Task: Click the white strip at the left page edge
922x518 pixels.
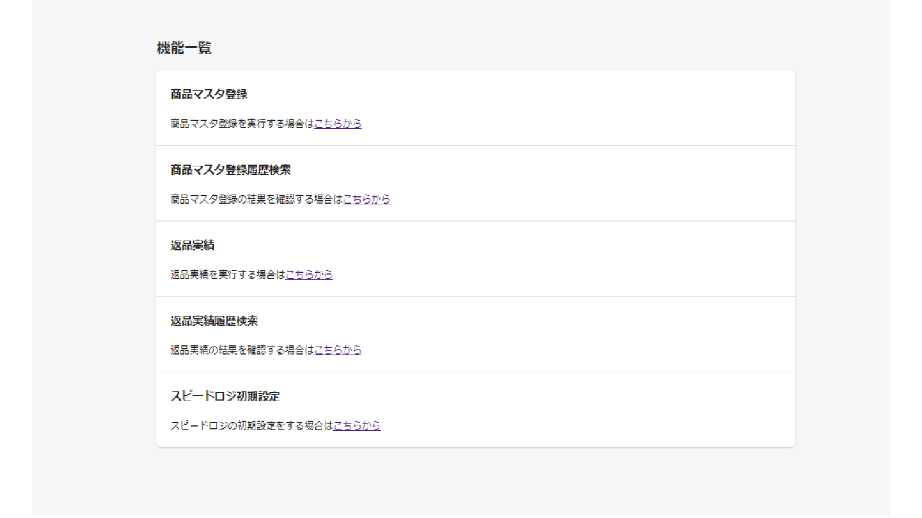Action: (16, 259)
